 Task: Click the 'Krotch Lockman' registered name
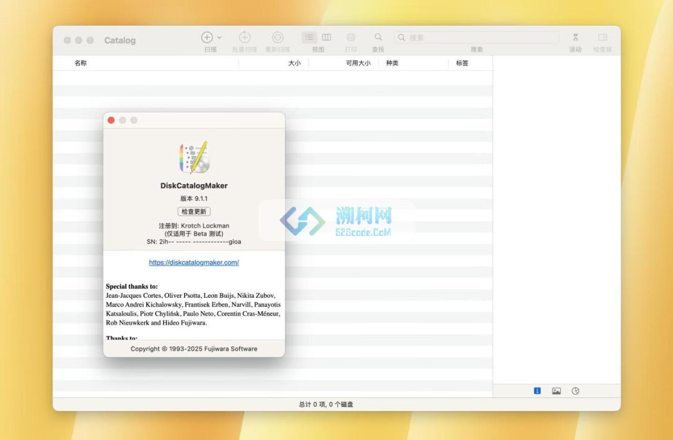[x=205, y=226]
